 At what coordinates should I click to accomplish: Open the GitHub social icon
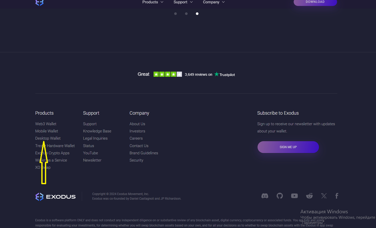[279, 196]
